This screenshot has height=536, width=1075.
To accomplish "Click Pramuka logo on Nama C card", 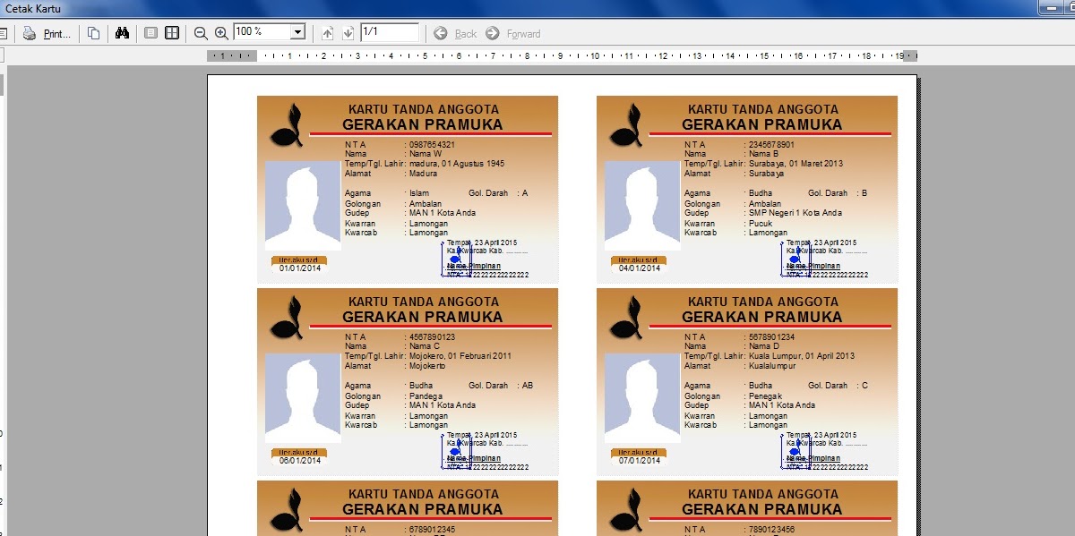I will pyautogui.click(x=288, y=318).
